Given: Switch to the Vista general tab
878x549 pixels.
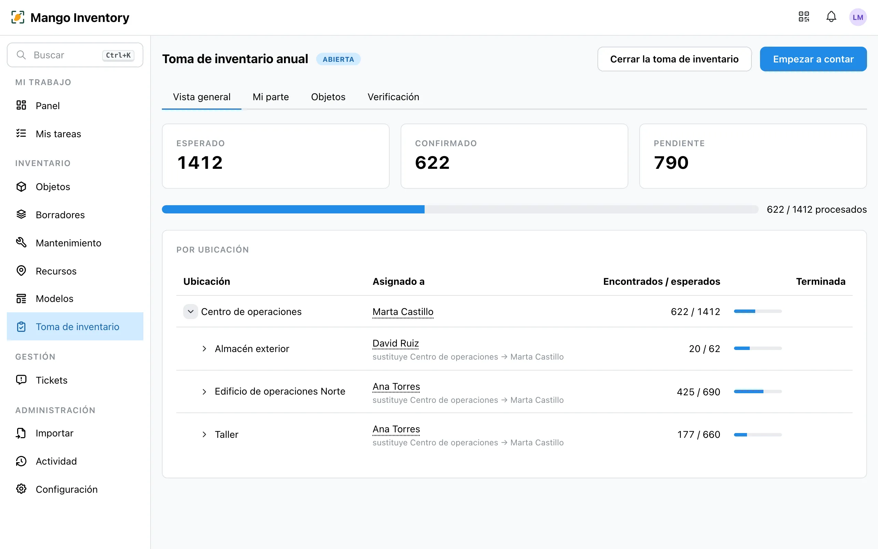Looking at the screenshot, I should point(202,97).
